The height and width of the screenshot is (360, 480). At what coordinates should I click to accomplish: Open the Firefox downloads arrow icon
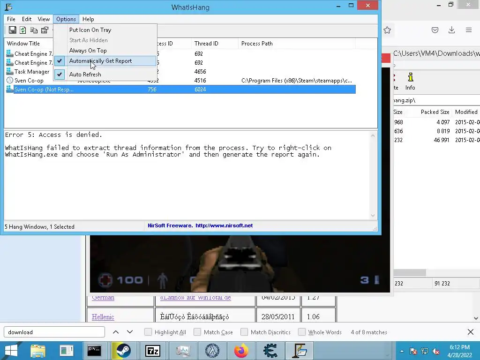pyautogui.click(x=451, y=30)
